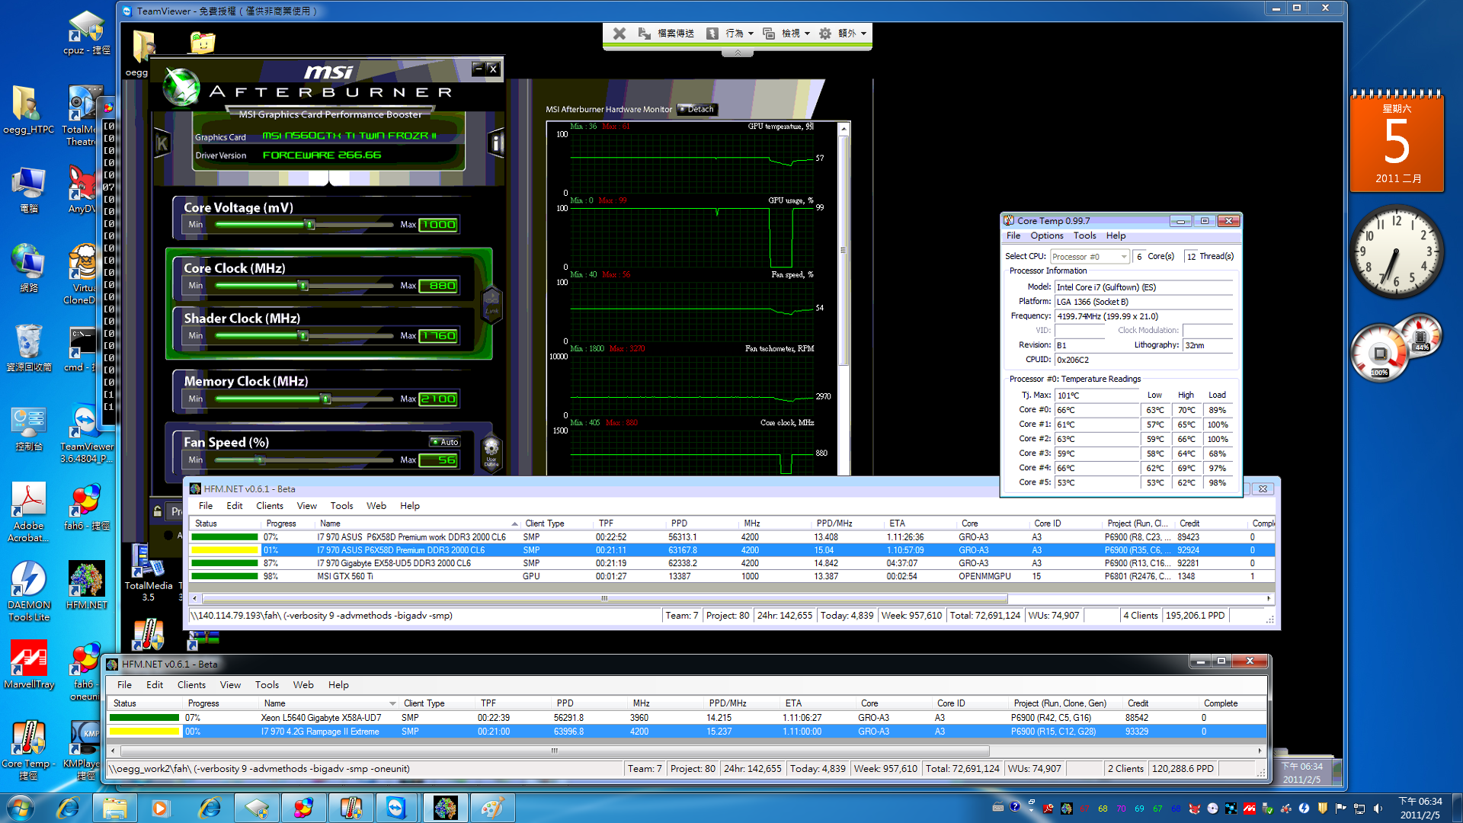Viewport: 1463px width, 823px height.
Task: Click the upper HFM.NET horizontal scrollbar
Action: pyautogui.click(x=604, y=598)
